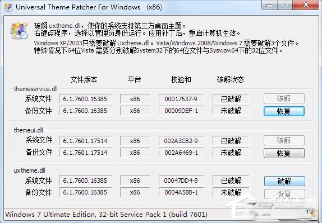The width and height of the screenshot is (322, 223).
Task: Click 系统文件 label under uxtheme.dll
Action: tap(38, 181)
